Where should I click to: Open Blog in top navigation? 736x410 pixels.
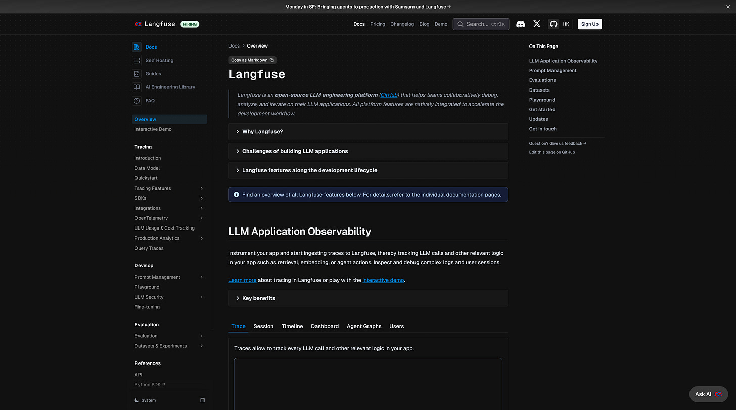click(424, 24)
